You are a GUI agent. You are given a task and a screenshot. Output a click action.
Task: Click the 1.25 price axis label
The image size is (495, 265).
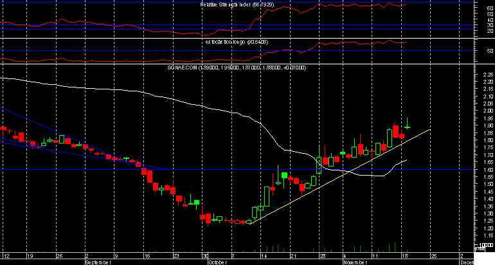pyautogui.click(x=488, y=221)
